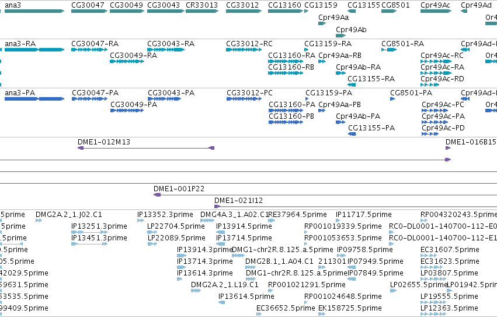Click the EC31607.5prime EST label
497x317 pixels.
pos(450,249)
